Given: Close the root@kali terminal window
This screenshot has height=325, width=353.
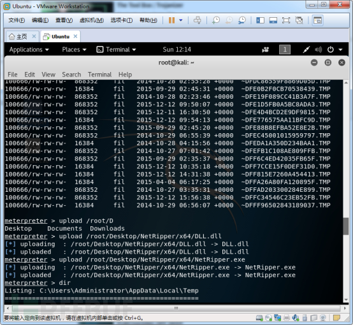Looking at the screenshot, I should [342, 62].
